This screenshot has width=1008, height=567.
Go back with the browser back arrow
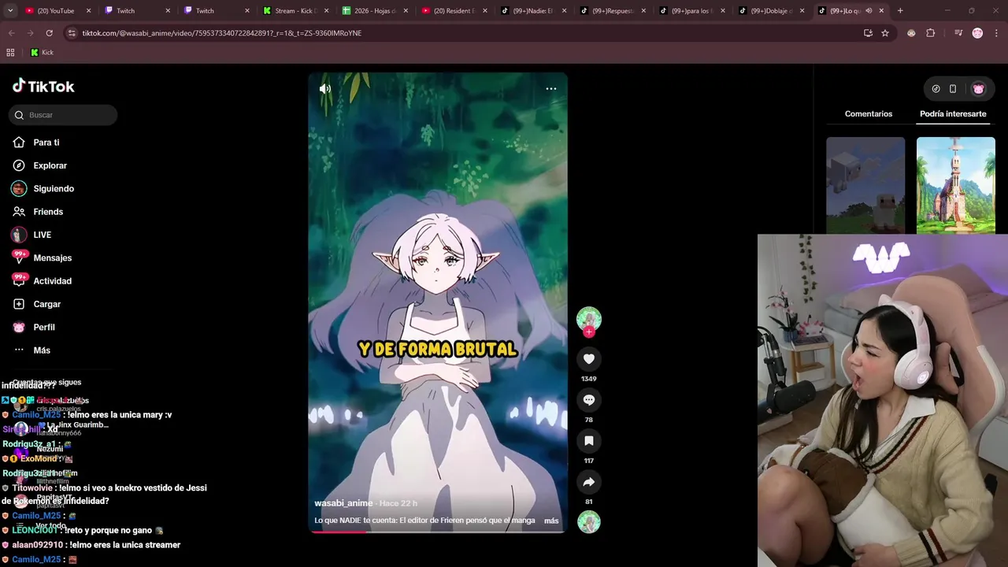tap(11, 33)
